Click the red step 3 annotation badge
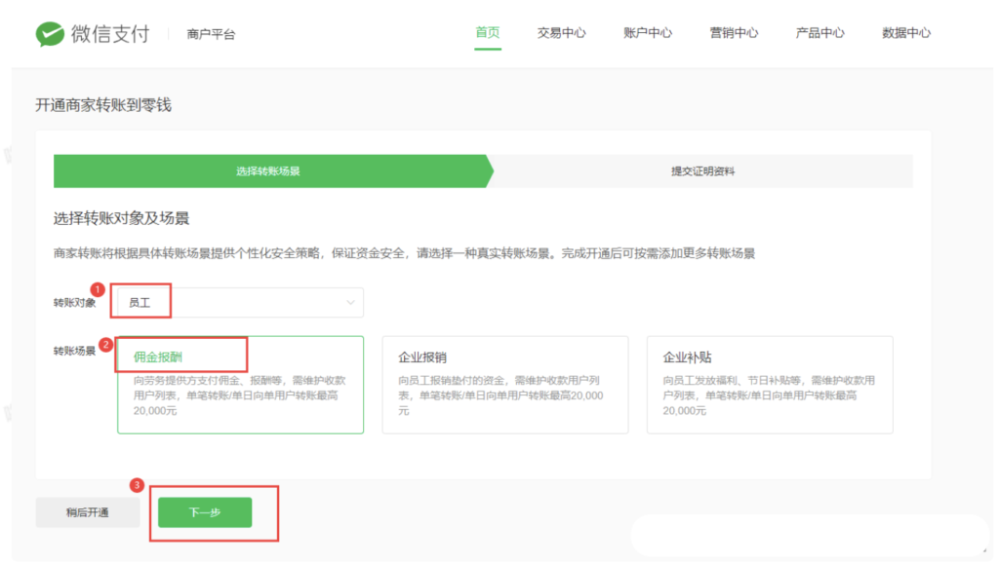This screenshot has height=563, width=999. coord(138,484)
